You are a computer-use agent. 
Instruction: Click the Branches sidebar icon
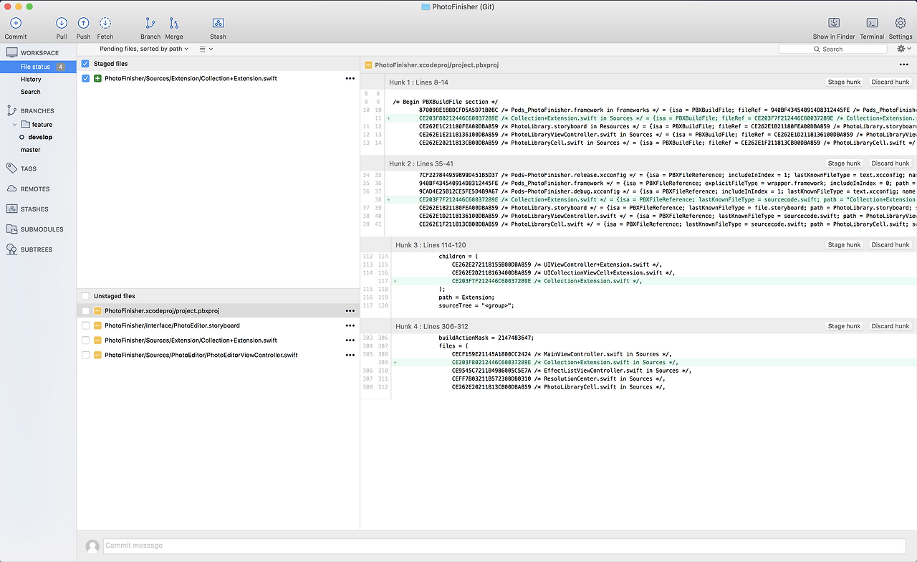point(11,110)
